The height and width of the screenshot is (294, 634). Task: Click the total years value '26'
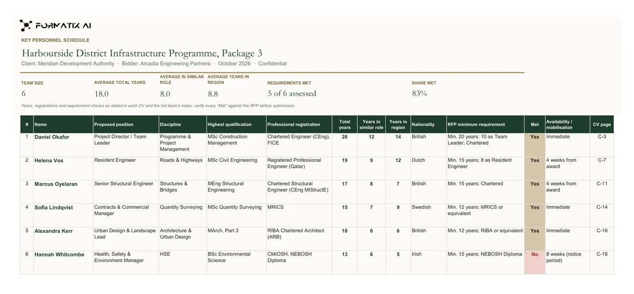pyautogui.click(x=344, y=137)
